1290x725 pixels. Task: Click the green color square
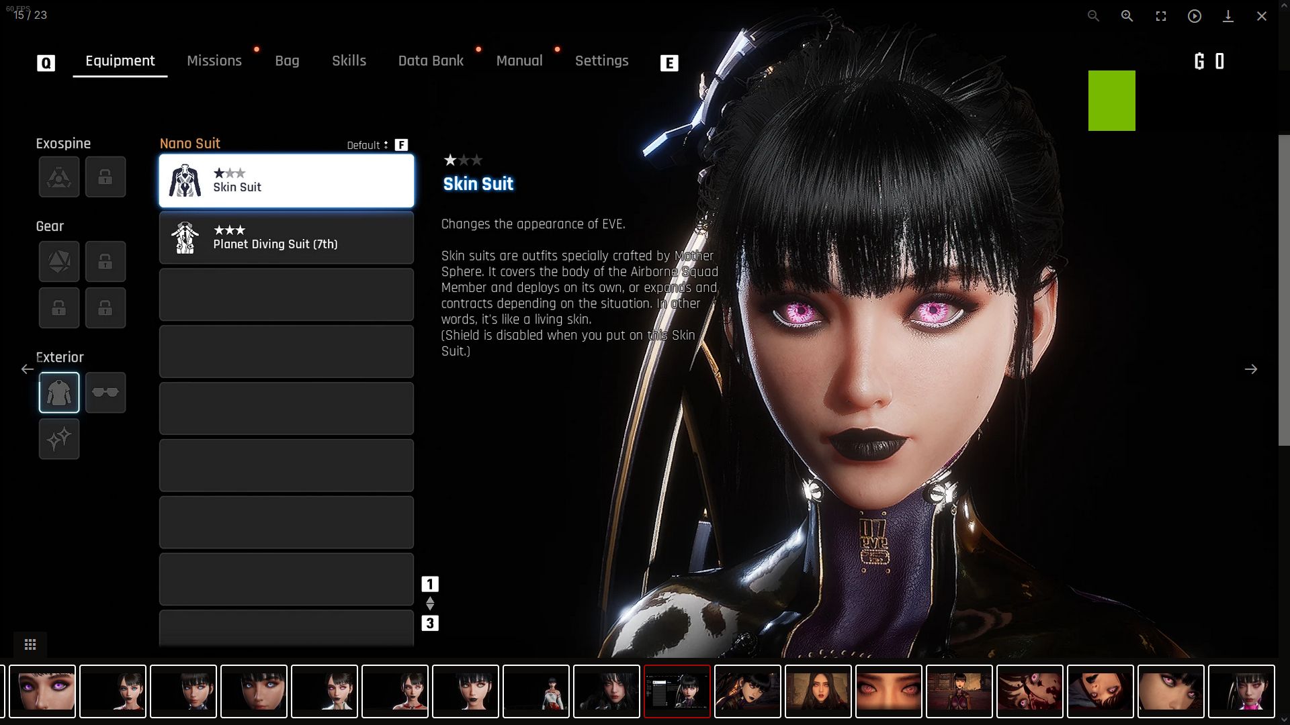[x=1112, y=101]
